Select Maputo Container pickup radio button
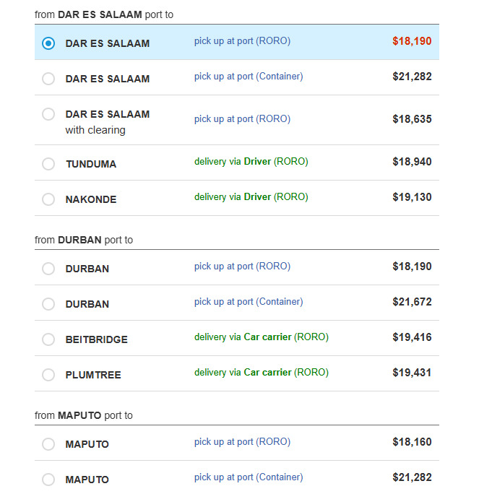 click(48, 480)
